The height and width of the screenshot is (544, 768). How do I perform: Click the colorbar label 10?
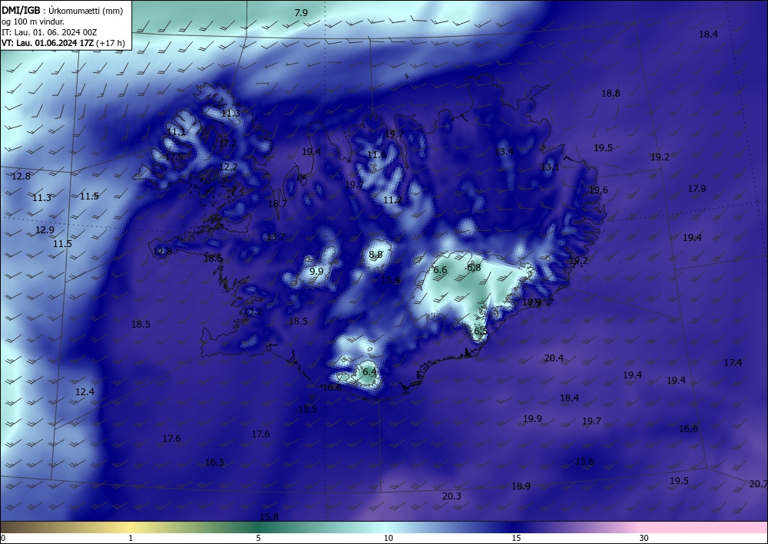pos(389,538)
